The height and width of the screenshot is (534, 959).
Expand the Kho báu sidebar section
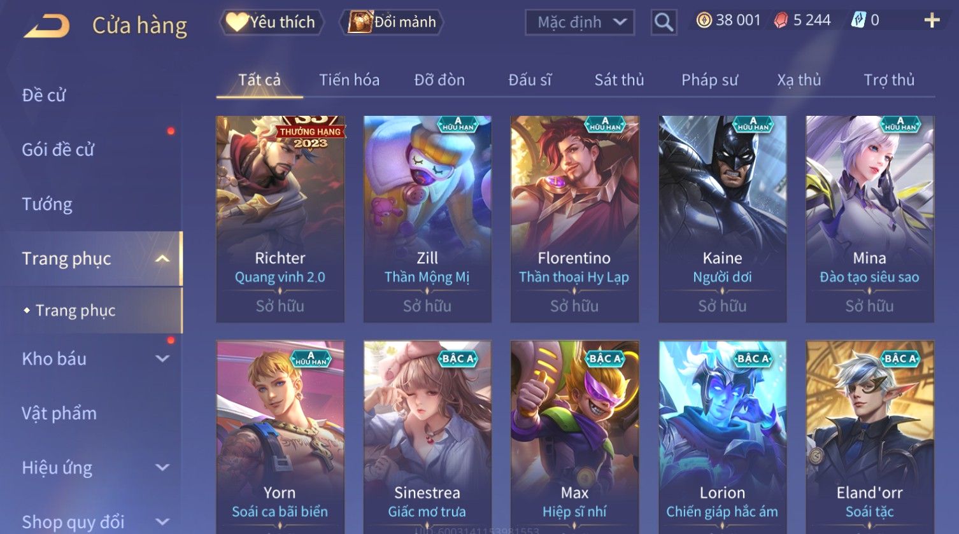(163, 358)
